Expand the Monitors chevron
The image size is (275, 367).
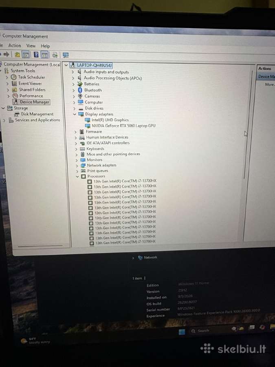tap(77, 160)
